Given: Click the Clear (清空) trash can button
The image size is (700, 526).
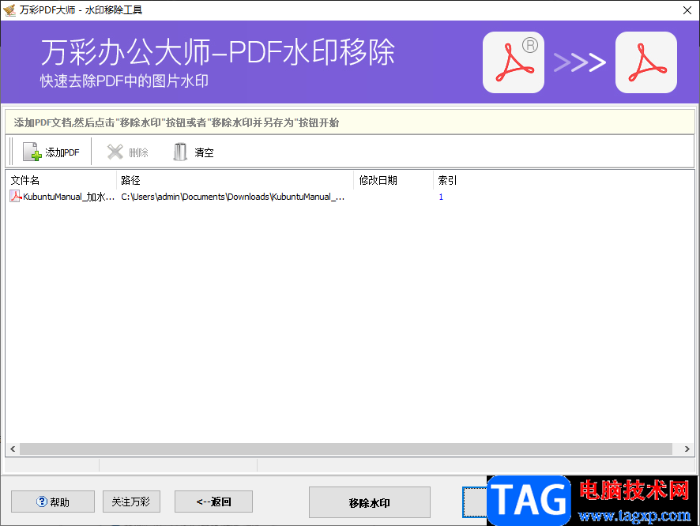Looking at the screenshot, I should 194,152.
